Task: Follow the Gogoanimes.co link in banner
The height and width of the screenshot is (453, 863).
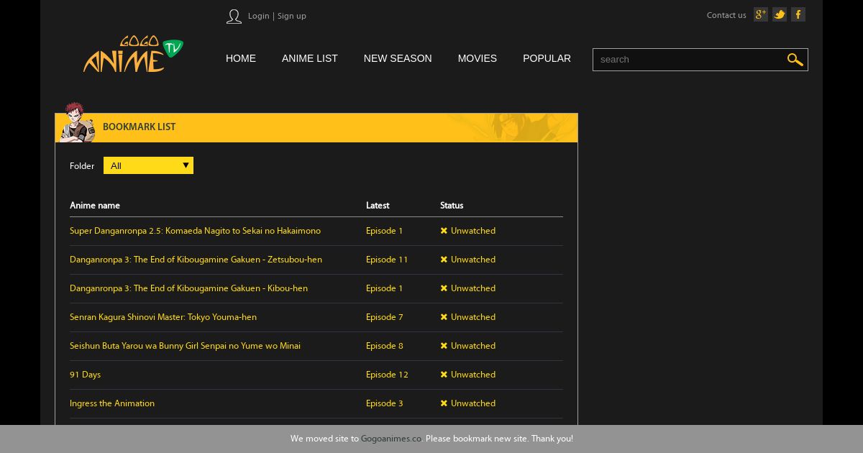Action: pyautogui.click(x=391, y=439)
